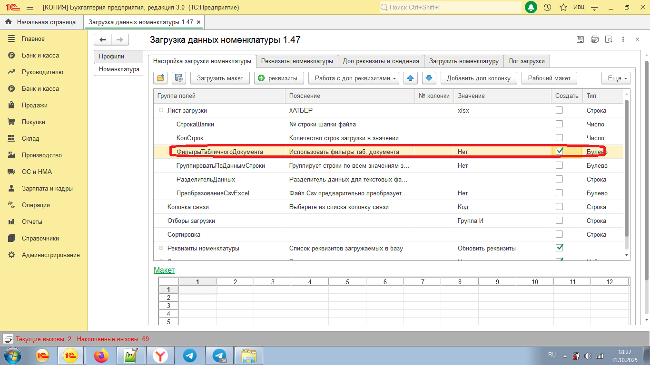Open Yandex Browser from the taskbar

point(160,355)
